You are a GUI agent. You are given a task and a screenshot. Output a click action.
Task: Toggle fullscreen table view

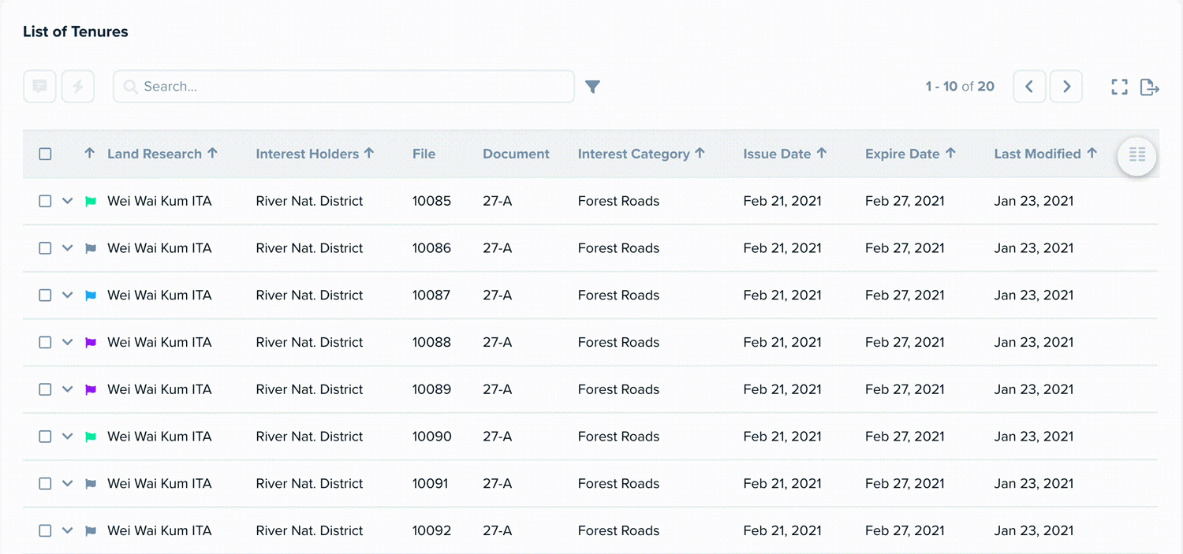coord(1119,87)
